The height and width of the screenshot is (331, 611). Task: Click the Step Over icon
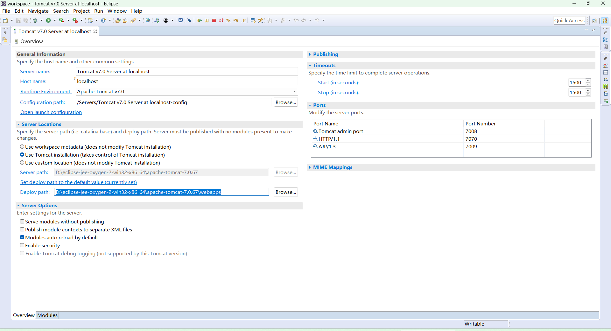pos(236,20)
